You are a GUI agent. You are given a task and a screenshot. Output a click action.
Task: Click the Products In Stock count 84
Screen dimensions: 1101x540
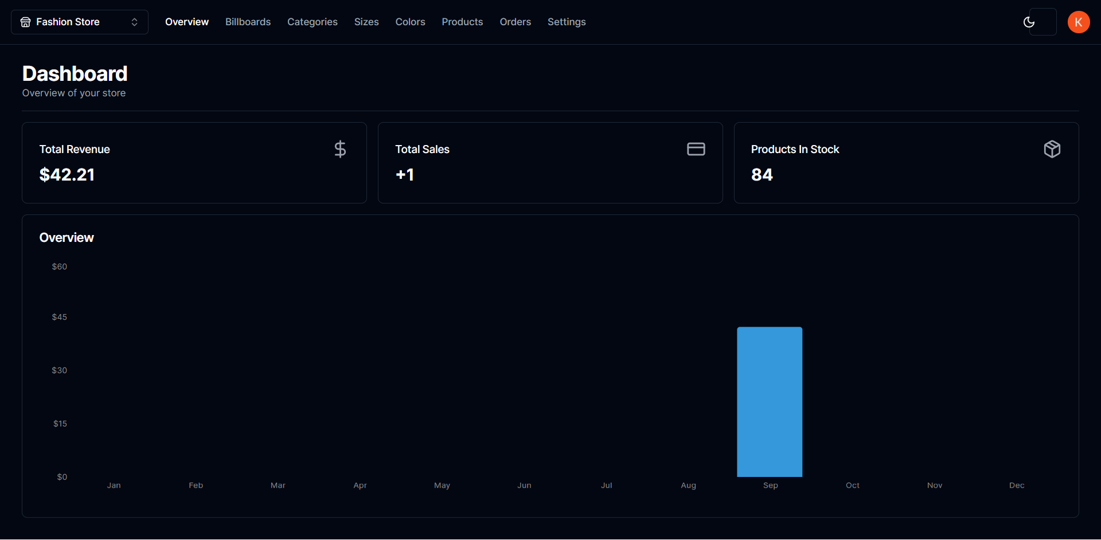pyautogui.click(x=762, y=175)
